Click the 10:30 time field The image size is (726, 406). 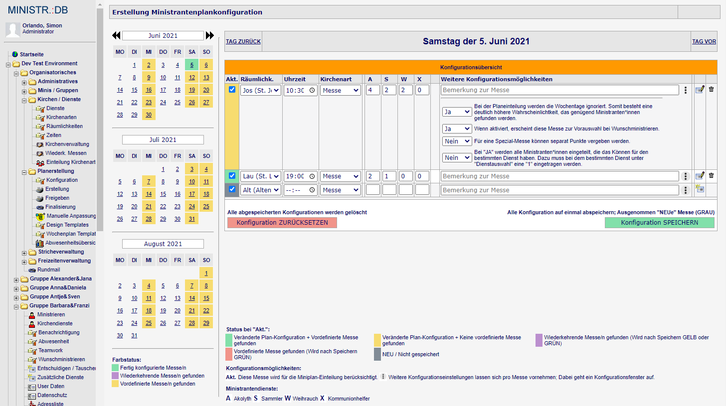[301, 90]
